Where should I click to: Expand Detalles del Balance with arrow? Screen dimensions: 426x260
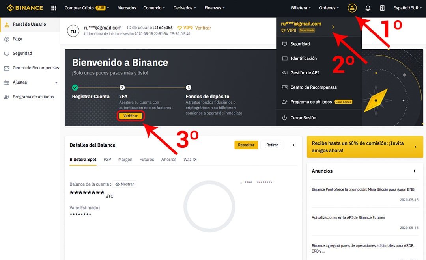coord(293,145)
